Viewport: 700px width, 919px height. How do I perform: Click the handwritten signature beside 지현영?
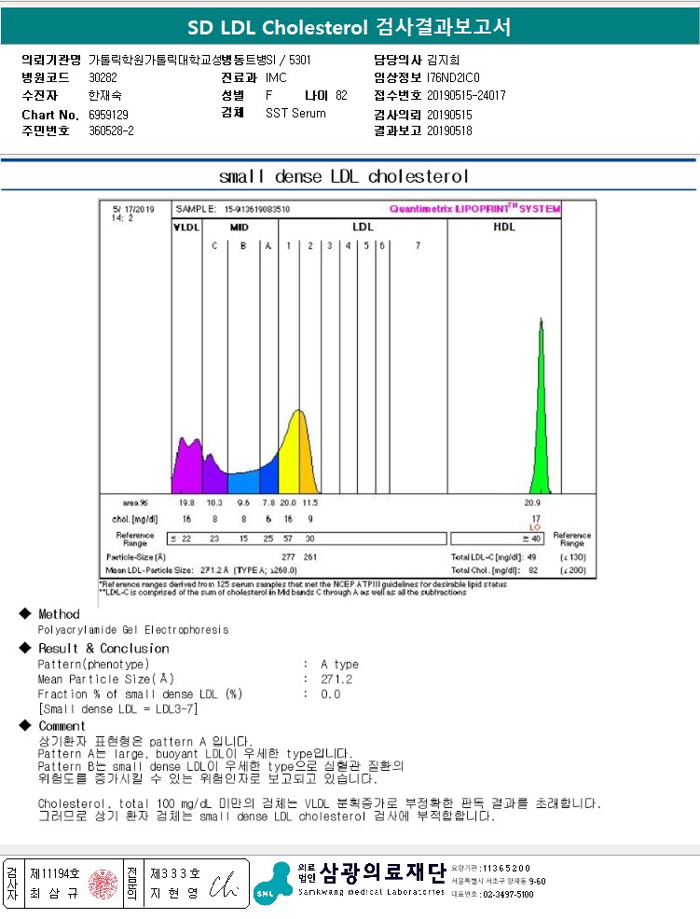coord(226,885)
